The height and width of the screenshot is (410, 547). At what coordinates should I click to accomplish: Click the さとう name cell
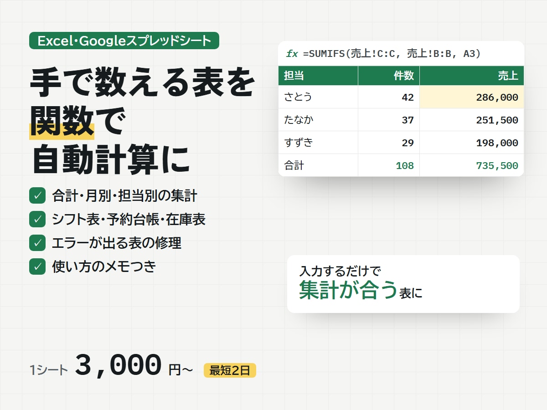318,97
